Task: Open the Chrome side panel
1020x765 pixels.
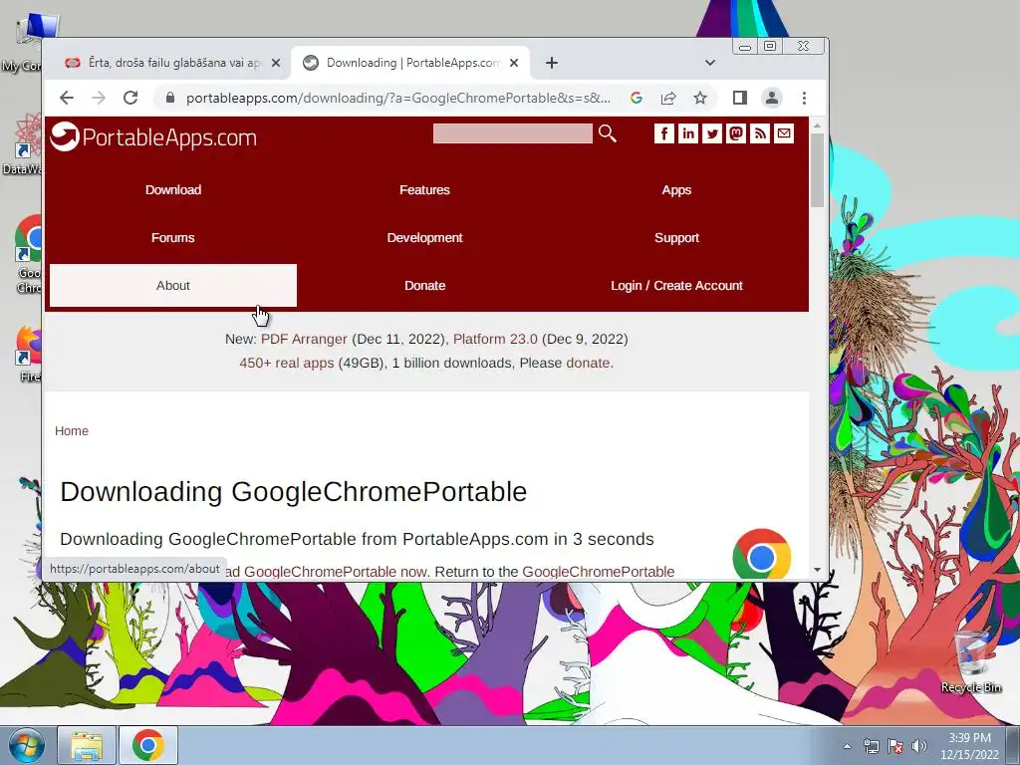Action: tap(740, 98)
